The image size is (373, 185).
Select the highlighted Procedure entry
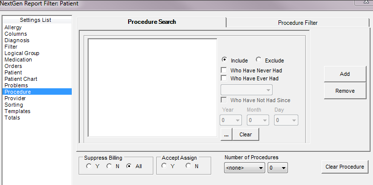click(x=37, y=92)
